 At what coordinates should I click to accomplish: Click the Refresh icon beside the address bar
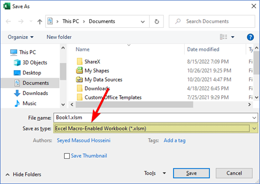157,22
